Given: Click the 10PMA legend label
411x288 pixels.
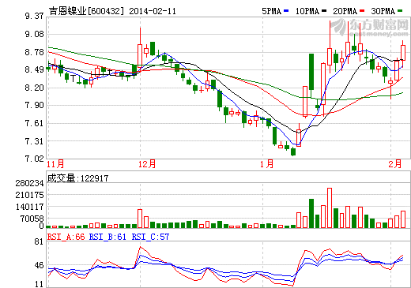Looking at the screenshot, I should click(307, 11).
